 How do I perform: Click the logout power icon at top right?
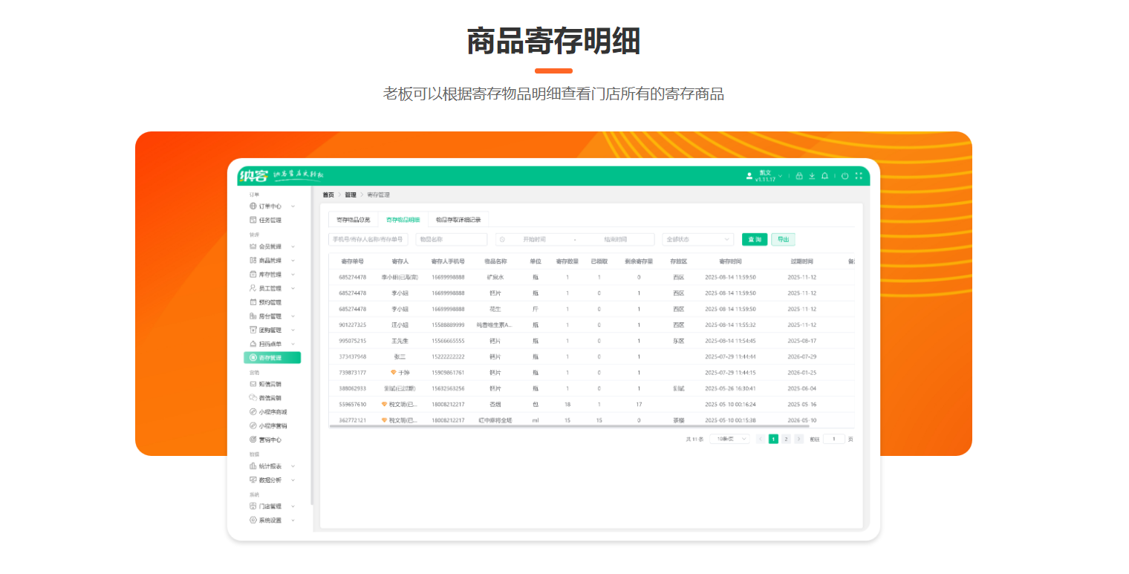click(845, 176)
